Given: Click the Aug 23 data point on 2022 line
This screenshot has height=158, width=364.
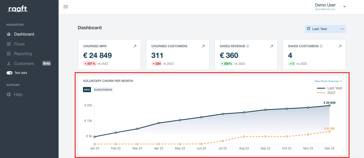Looking at the screenshot, I should [x=244, y=136].
